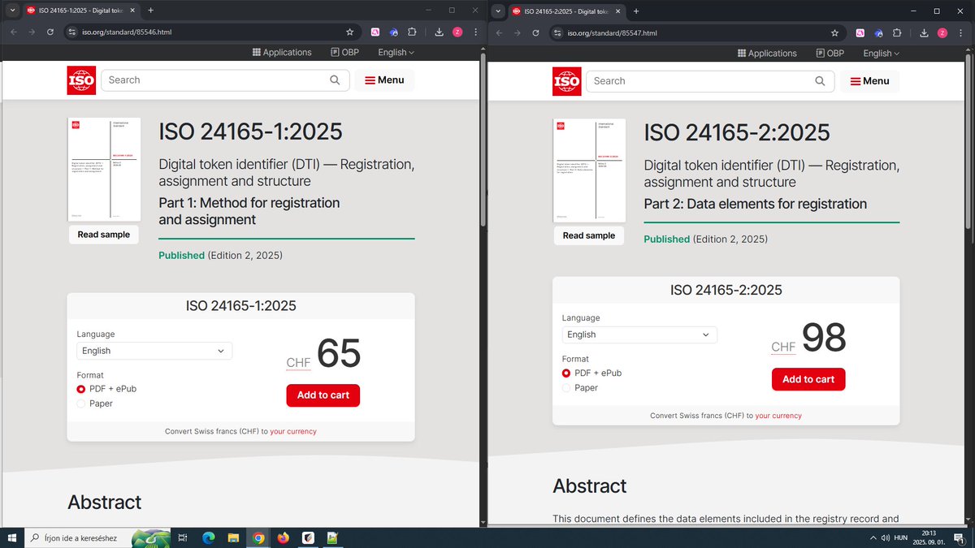
Task: Launch Microsoft Edge from the taskbar
Action: (207, 537)
